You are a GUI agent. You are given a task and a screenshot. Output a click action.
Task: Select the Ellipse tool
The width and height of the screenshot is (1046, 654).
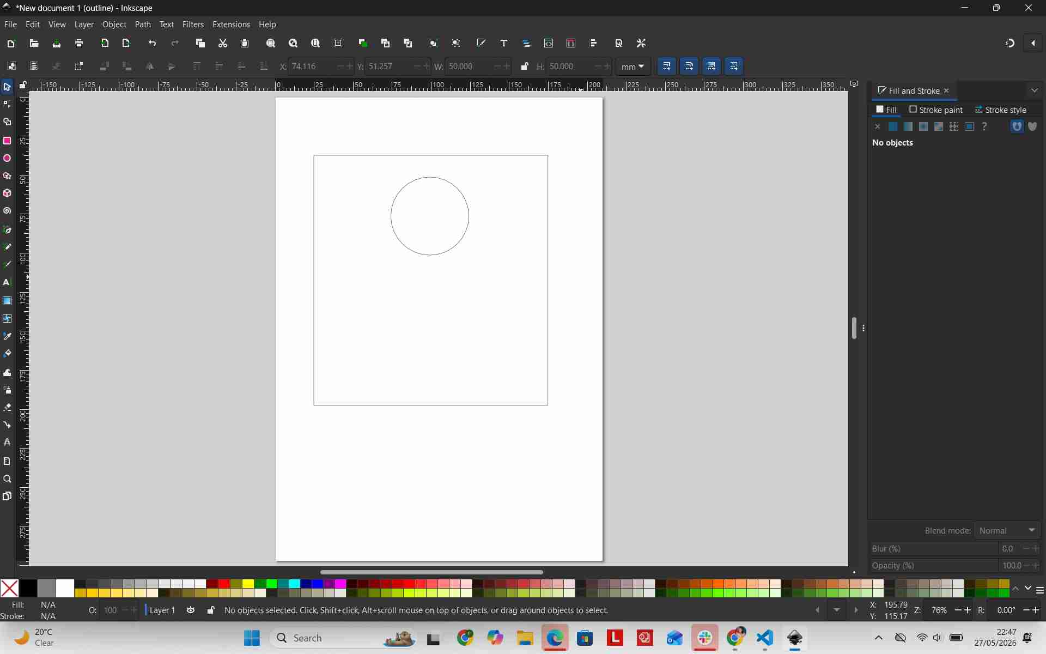pos(7,159)
